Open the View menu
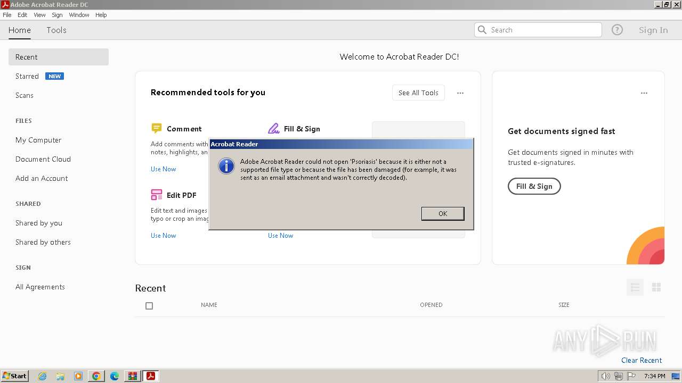This screenshot has width=682, height=383. pos(39,15)
